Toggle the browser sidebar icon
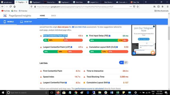This screenshot has height=95, width=170. tap(159, 7)
